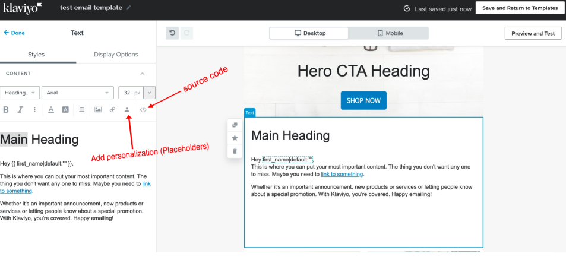This screenshot has height=263, width=566.
Task: Open more formatting options (three dots)
Action: click(x=34, y=109)
